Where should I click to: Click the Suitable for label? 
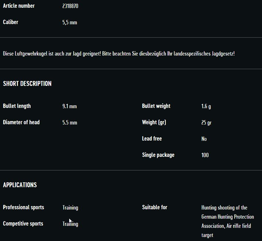(x=155, y=207)
